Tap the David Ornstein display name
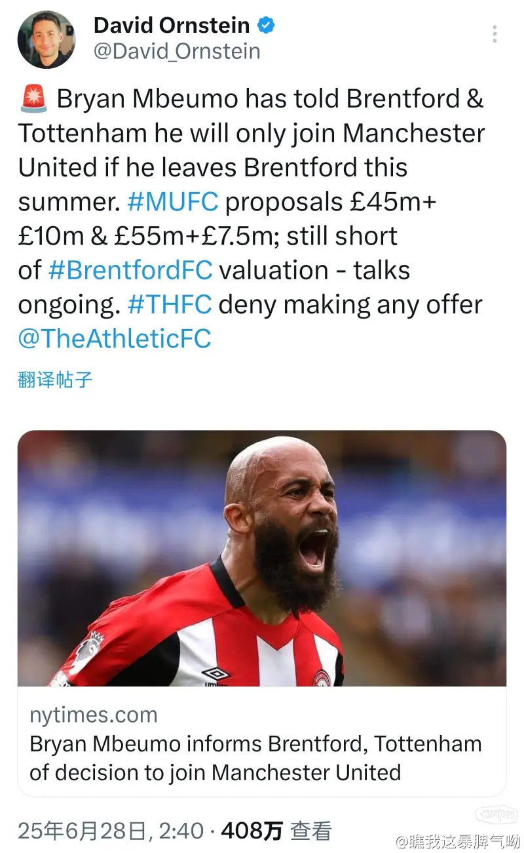 click(172, 26)
